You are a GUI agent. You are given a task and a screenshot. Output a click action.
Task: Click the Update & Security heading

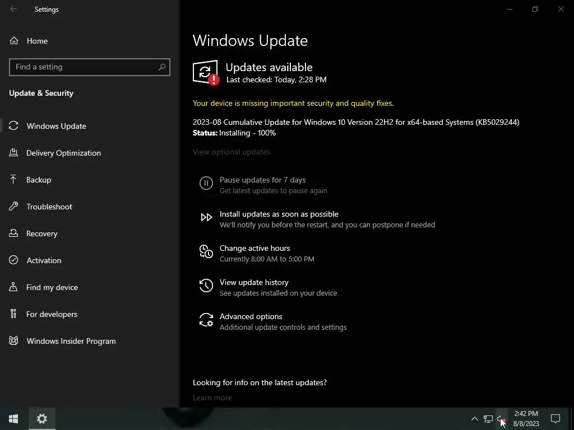[41, 94]
